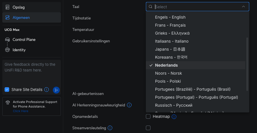
Task: Choose Engels - English language option
Action: [170, 17]
